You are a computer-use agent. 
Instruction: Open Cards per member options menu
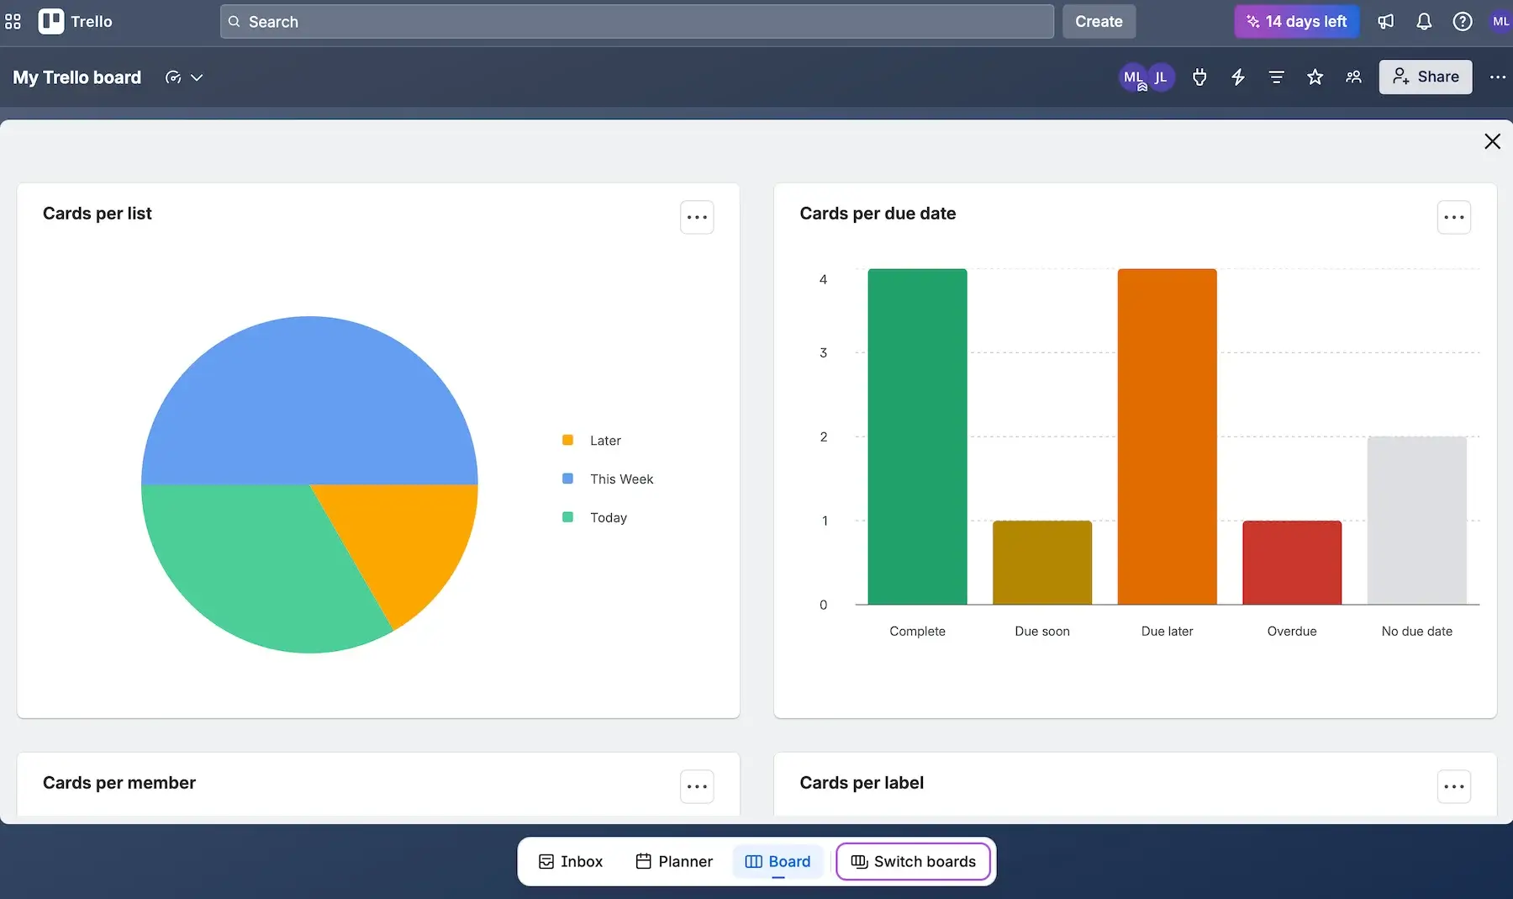click(x=697, y=786)
